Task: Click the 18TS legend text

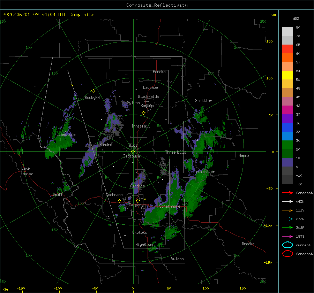Action: point(300,237)
